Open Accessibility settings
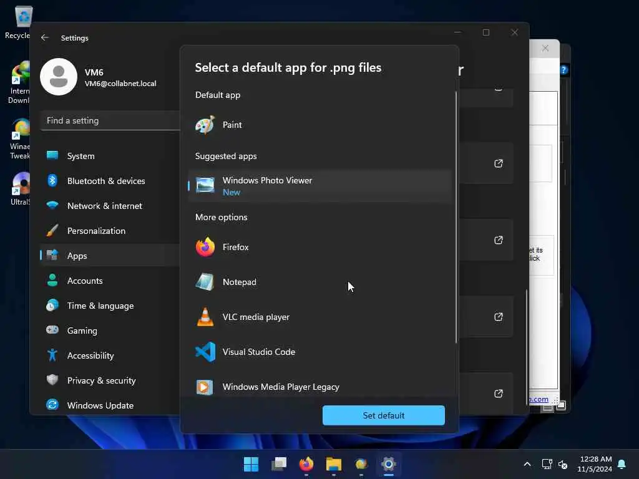The height and width of the screenshot is (479, 639). (x=110, y=356)
